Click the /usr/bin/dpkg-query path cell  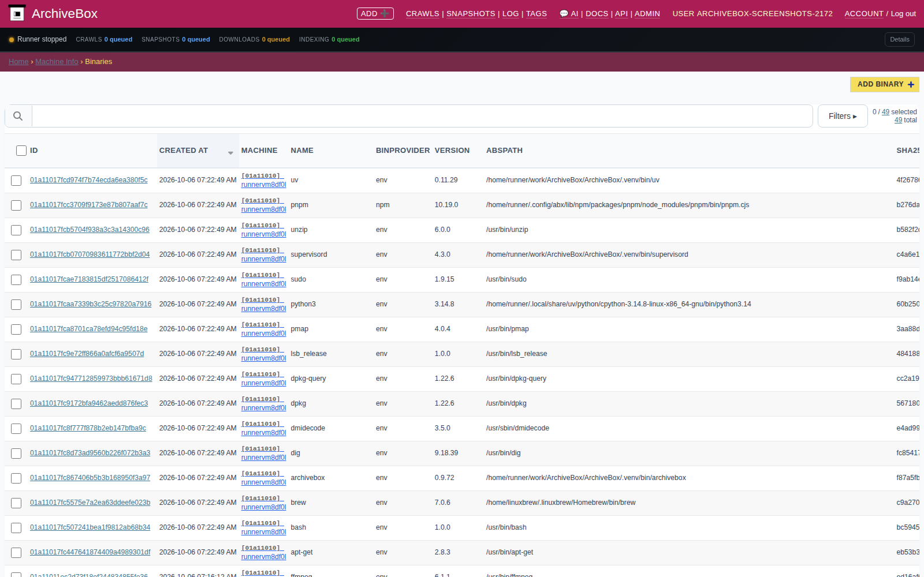pyautogui.click(x=516, y=379)
